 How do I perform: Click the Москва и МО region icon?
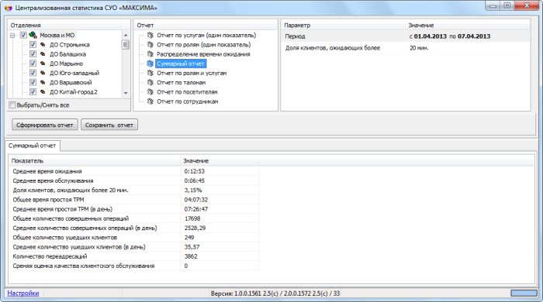(x=33, y=35)
